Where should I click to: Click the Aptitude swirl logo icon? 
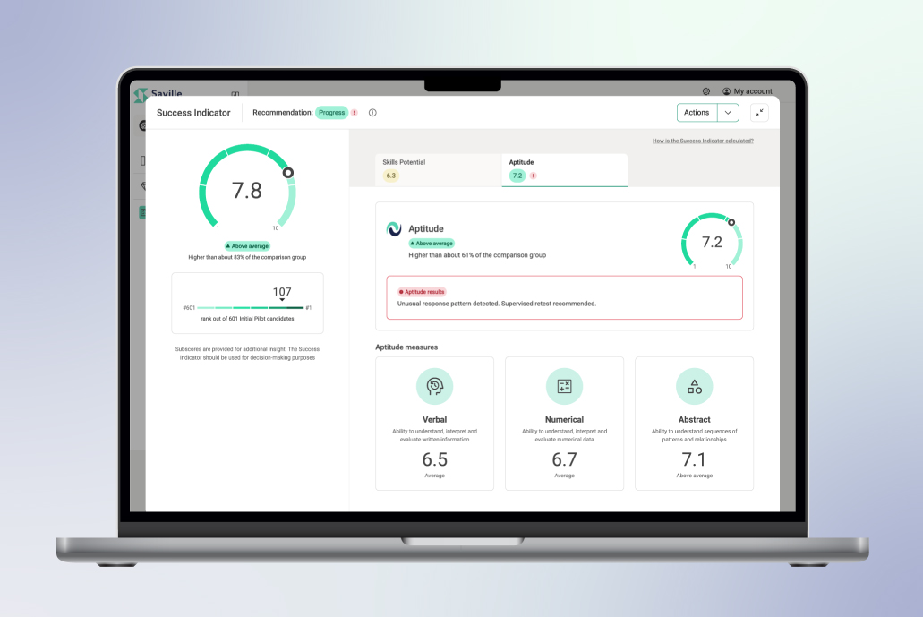coord(394,228)
